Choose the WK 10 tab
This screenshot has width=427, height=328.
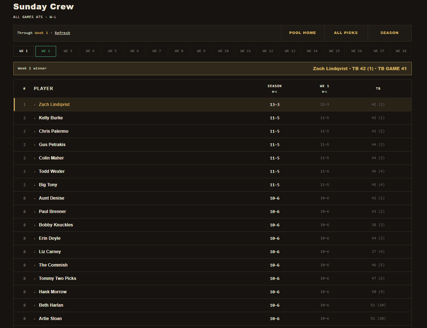pos(223,51)
